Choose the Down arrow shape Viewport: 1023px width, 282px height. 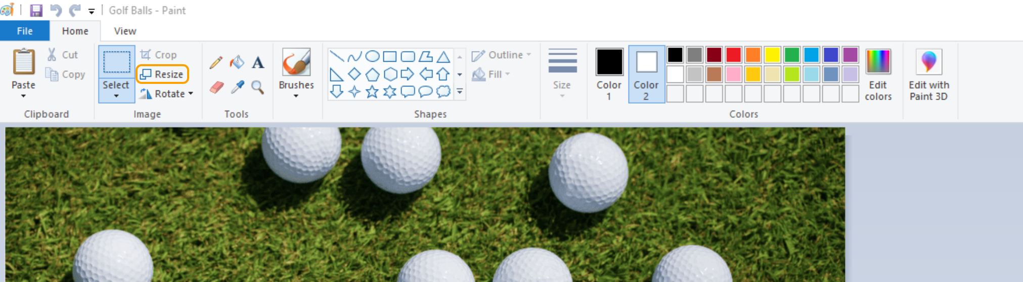(336, 91)
